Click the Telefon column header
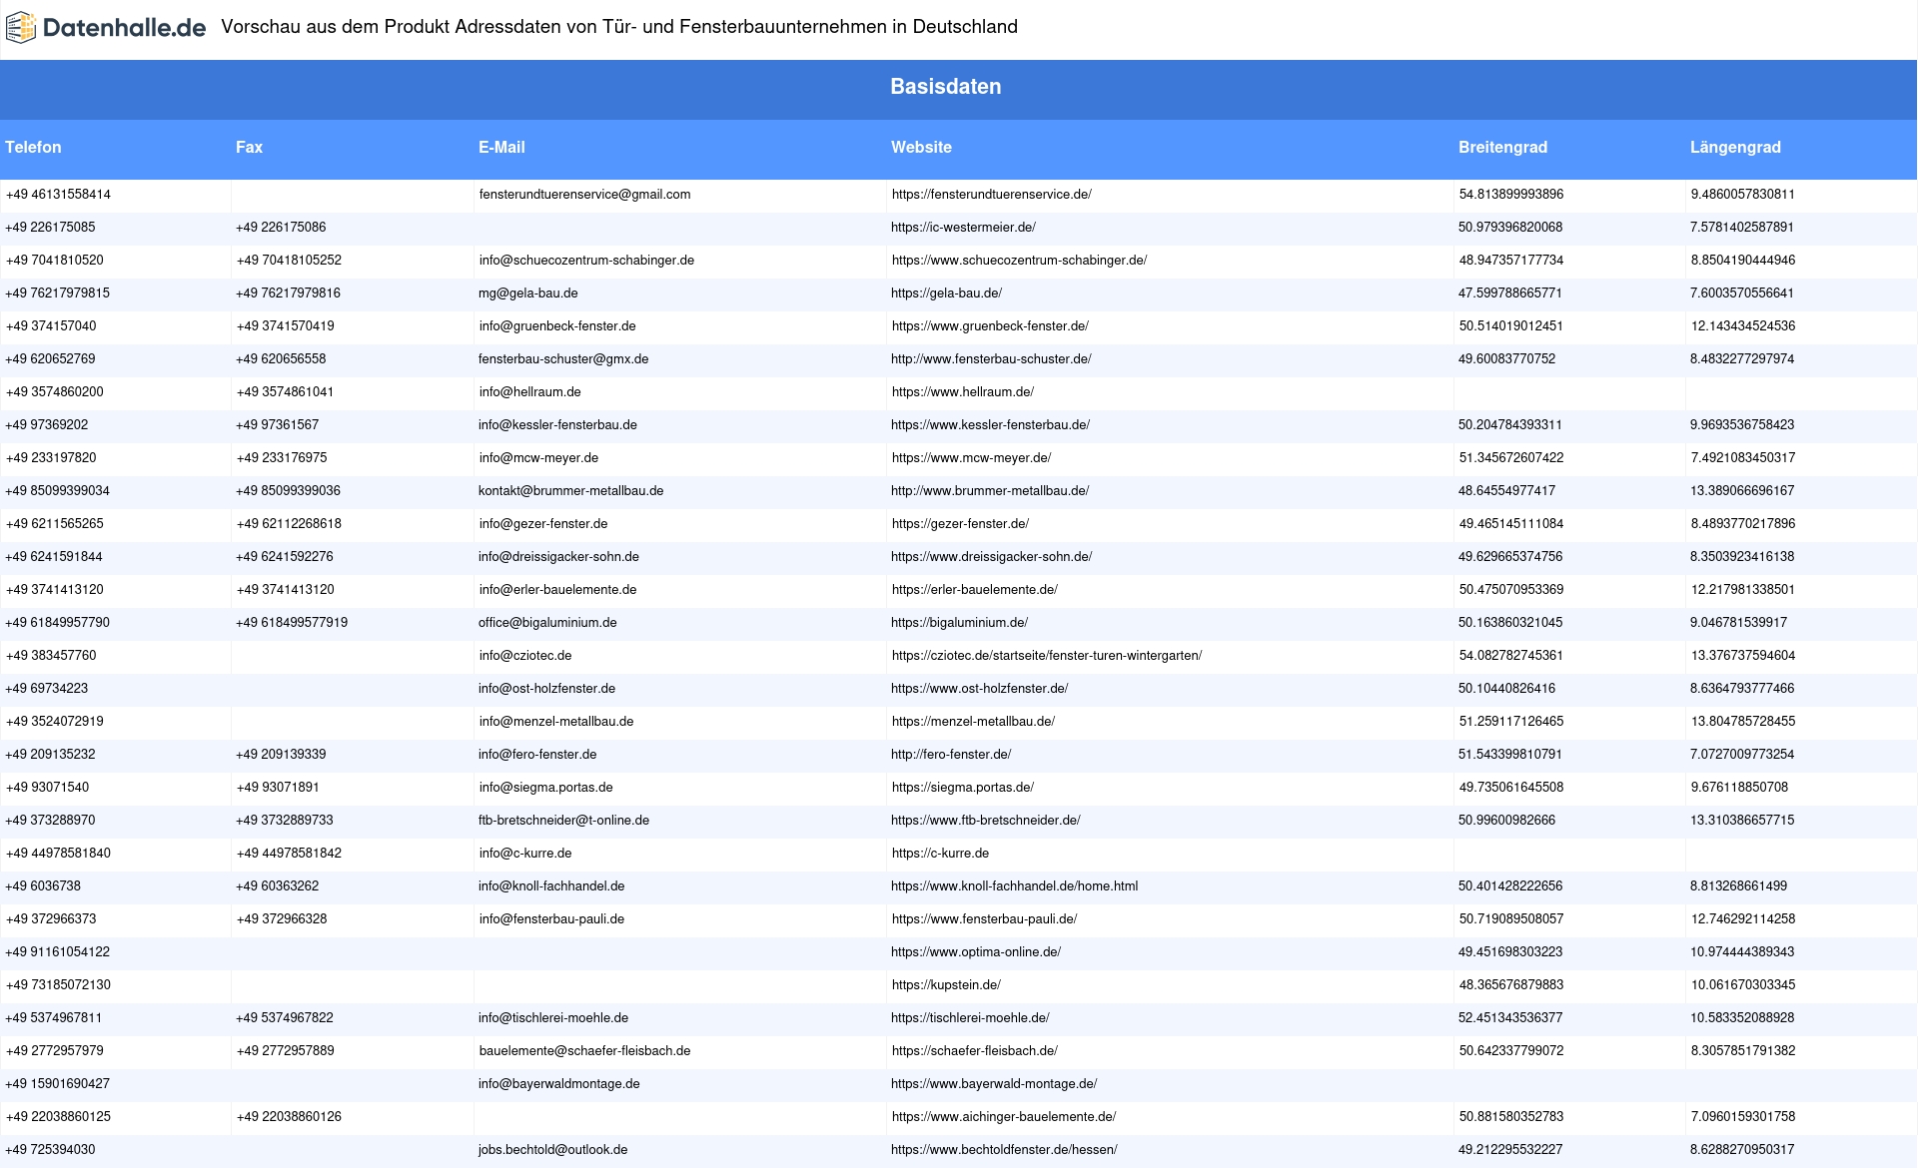 (x=33, y=148)
